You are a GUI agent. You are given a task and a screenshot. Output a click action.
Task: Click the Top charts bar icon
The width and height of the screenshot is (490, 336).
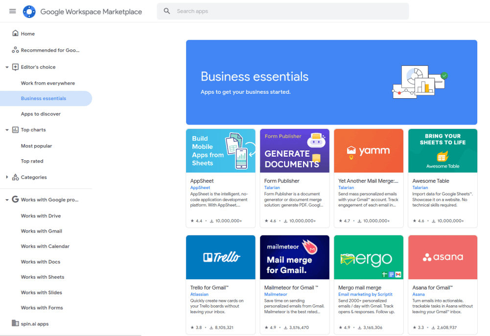pos(15,129)
